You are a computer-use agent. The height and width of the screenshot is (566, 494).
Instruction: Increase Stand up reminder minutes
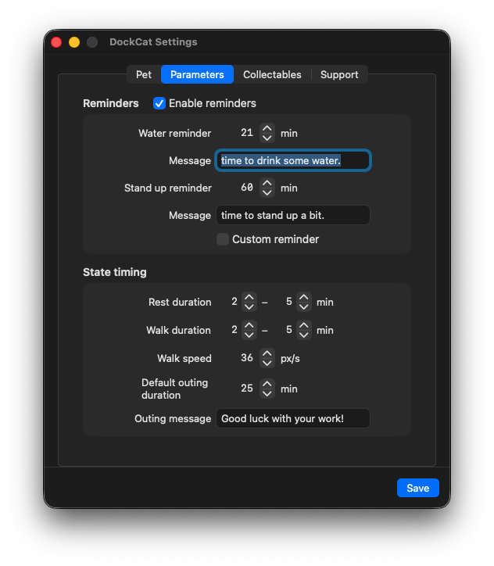point(267,184)
